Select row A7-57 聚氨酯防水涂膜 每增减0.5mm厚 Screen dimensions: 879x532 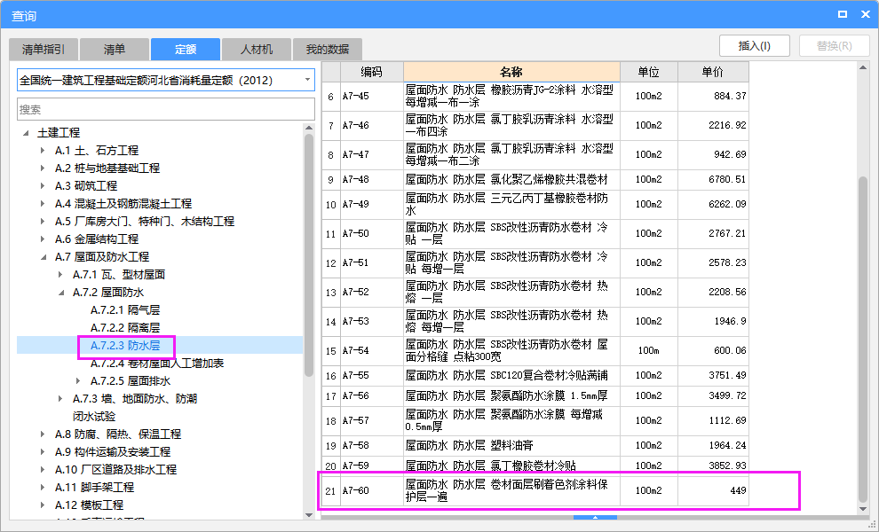[535, 420]
